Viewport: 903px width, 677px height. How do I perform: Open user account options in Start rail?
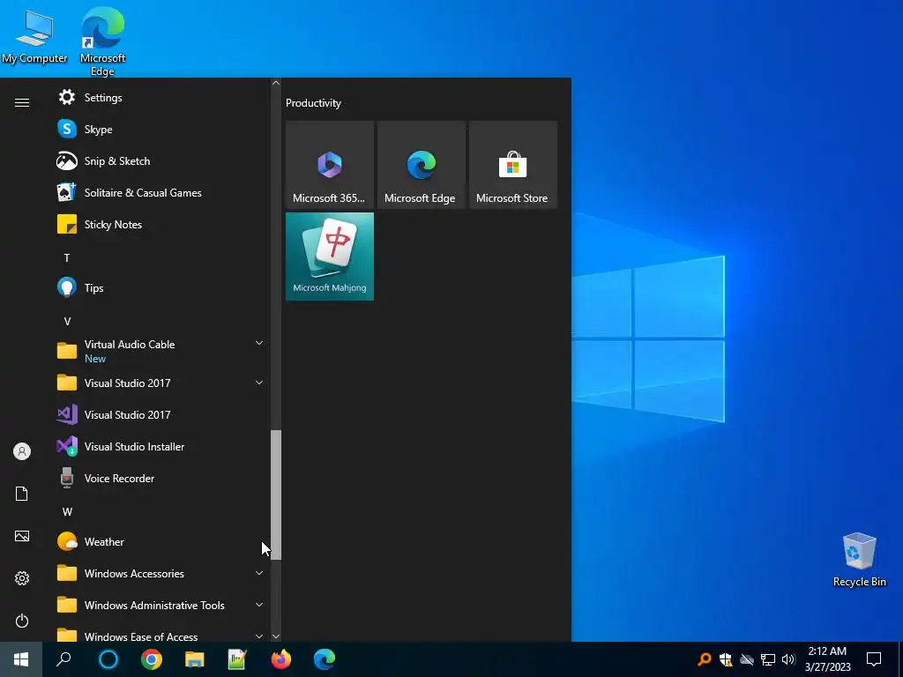pos(22,451)
